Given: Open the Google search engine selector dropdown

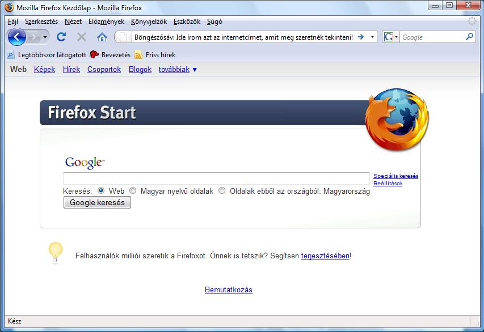Looking at the screenshot, I should (391, 37).
